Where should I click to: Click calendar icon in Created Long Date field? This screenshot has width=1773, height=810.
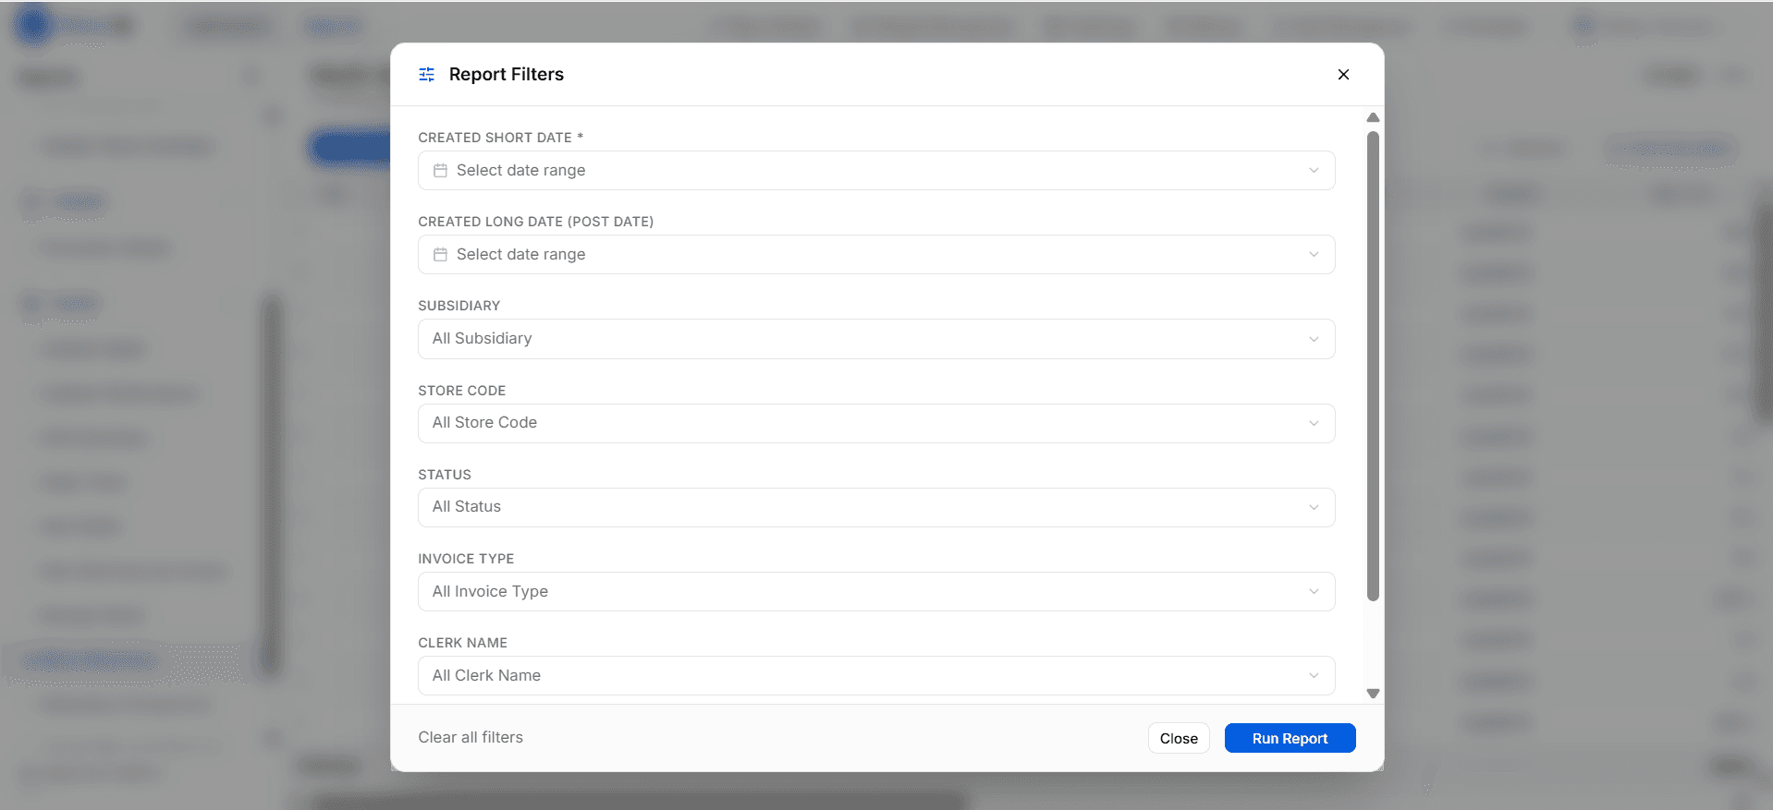(441, 255)
